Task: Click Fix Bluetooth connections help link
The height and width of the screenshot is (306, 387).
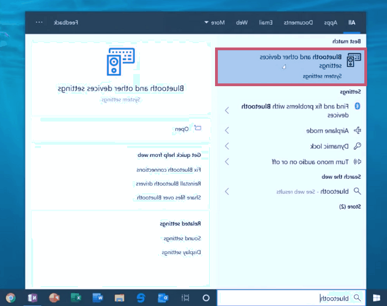Action: point(169,169)
